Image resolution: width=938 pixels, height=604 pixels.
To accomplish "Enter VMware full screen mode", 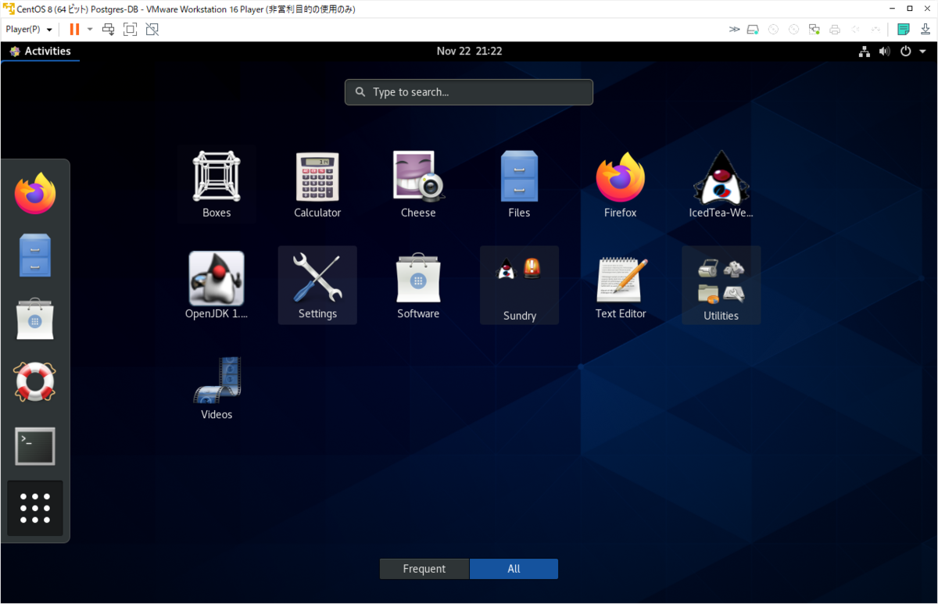I will pos(131,29).
